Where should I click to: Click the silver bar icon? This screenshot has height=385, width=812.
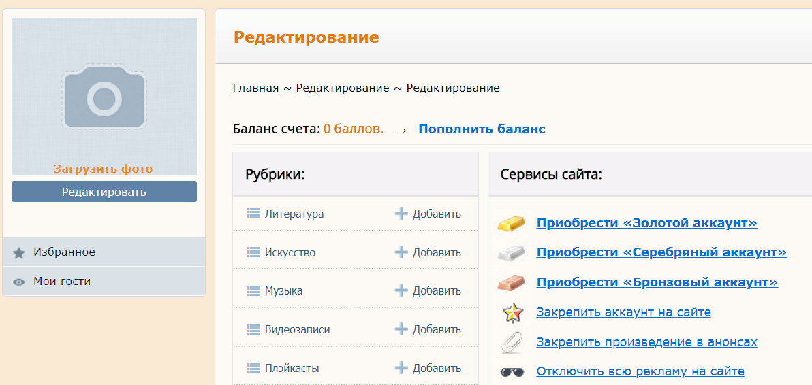point(512,252)
